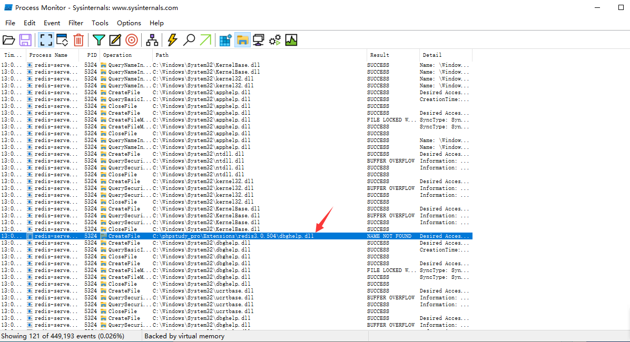The width and height of the screenshot is (630, 342).
Task: Toggle Show Network Activity icon
Action: click(x=258, y=40)
